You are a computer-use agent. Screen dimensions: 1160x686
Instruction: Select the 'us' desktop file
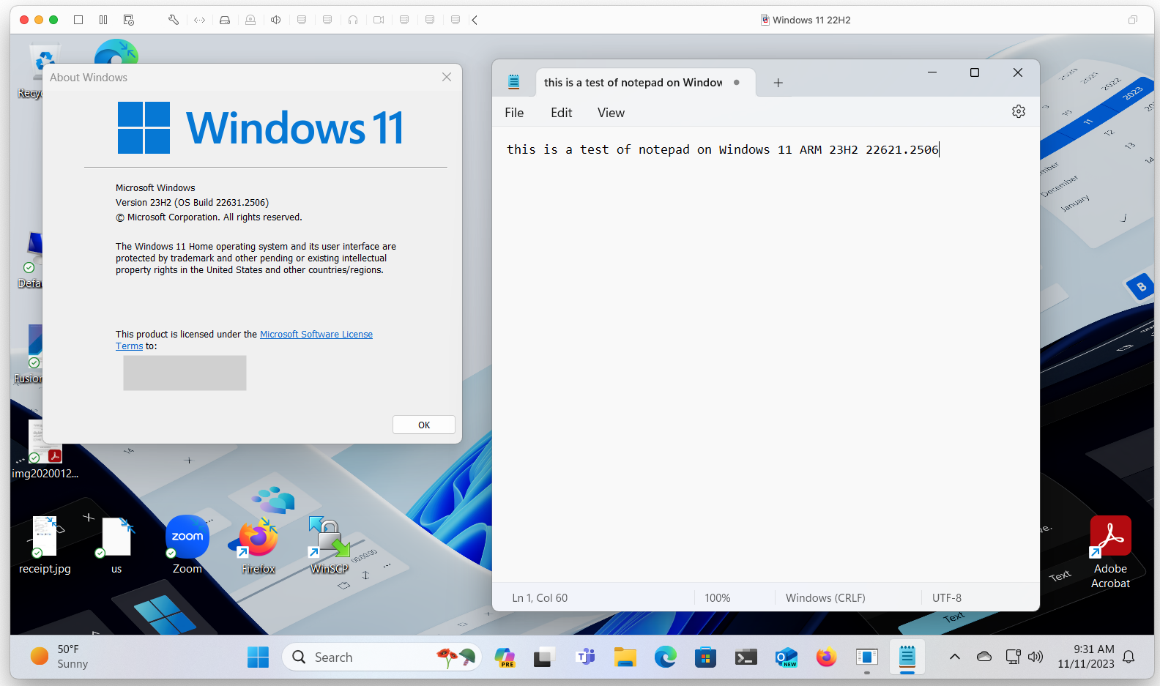tap(116, 545)
